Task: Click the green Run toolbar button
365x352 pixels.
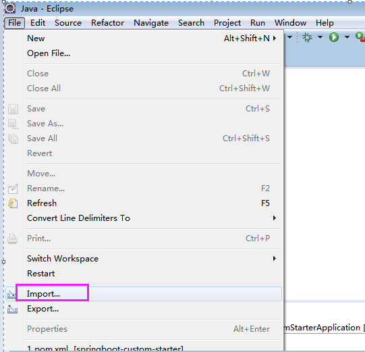Action: pos(334,37)
